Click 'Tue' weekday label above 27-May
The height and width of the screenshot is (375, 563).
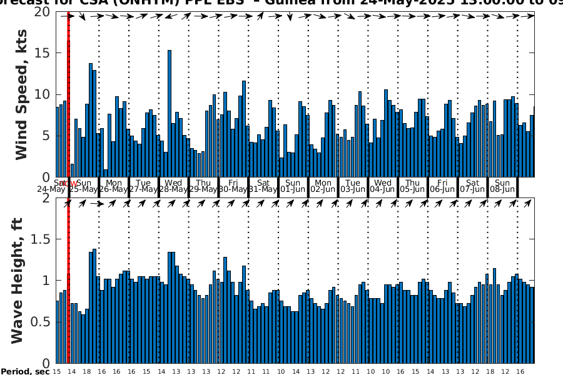[x=143, y=182]
